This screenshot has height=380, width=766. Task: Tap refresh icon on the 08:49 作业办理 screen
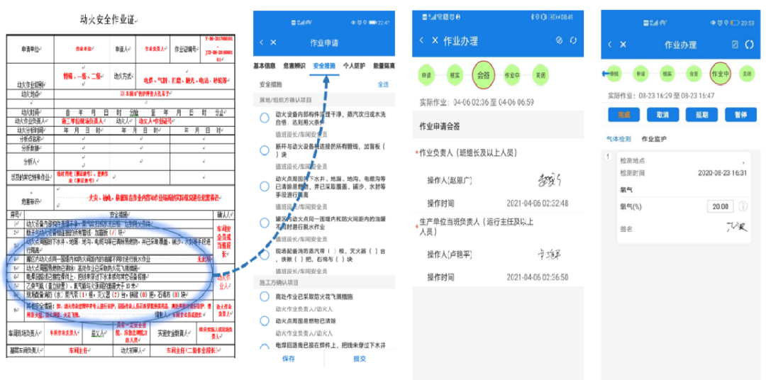(x=573, y=40)
